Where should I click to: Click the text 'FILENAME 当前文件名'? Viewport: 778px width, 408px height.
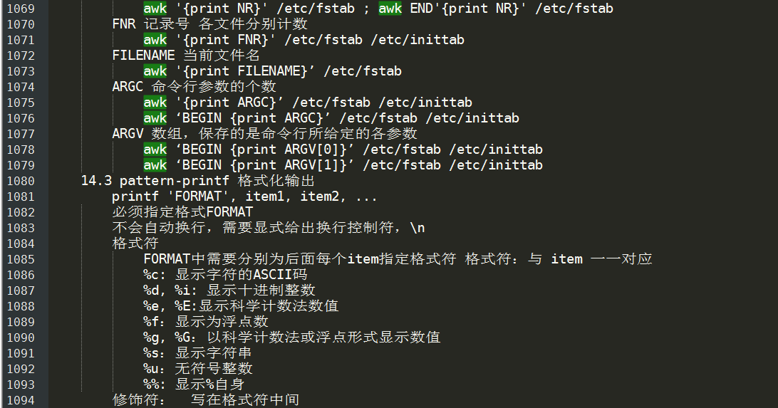tap(186, 56)
